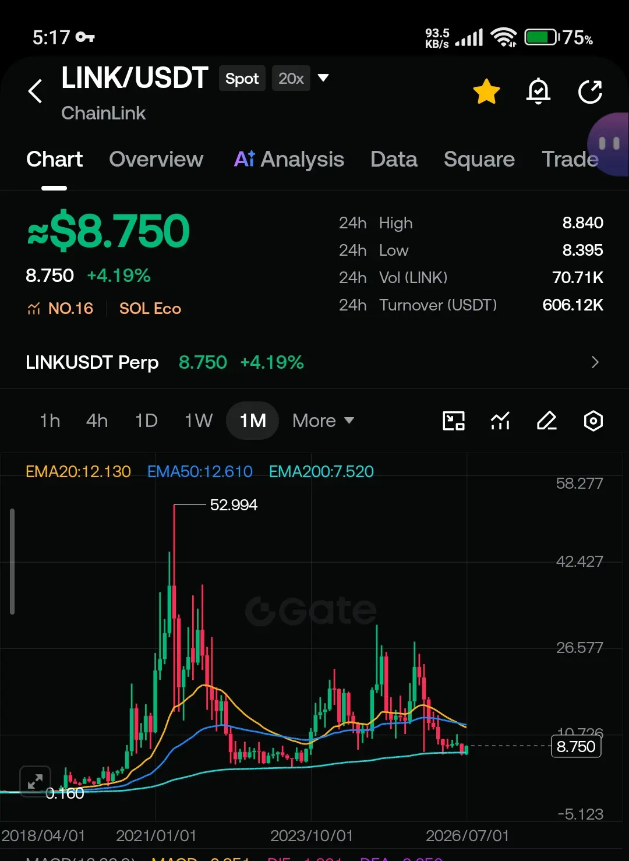Screen dimensions: 629x861
Task: Open the SOL Eco tag
Action: pyautogui.click(x=150, y=308)
